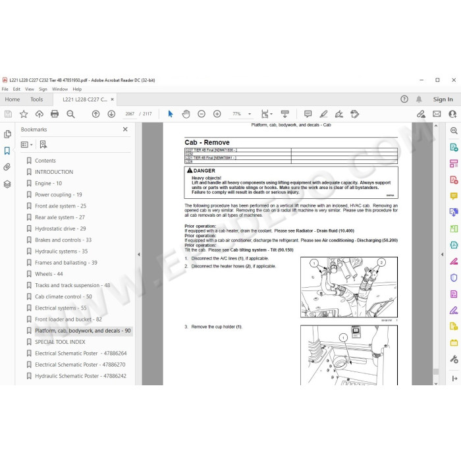Add a comment sticky note
461x461 pixels.
pyautogui.click(x=308, y=114)
